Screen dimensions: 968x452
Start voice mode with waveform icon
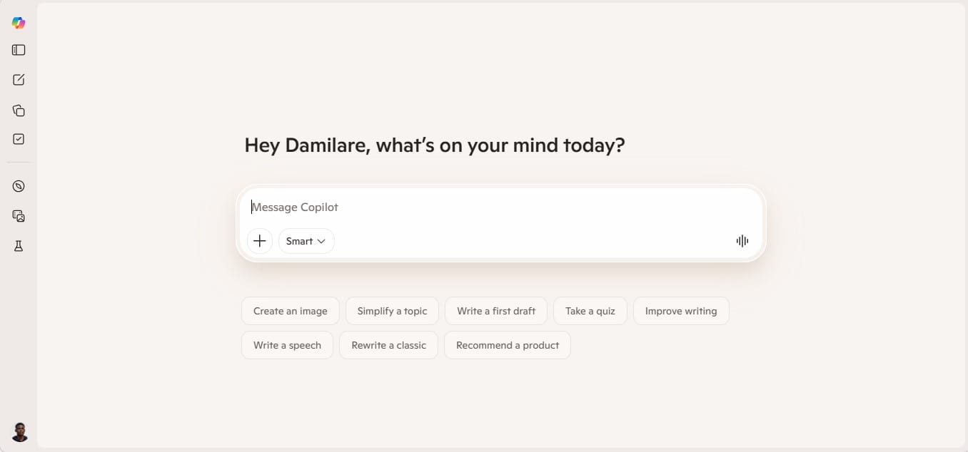[742, 241]
